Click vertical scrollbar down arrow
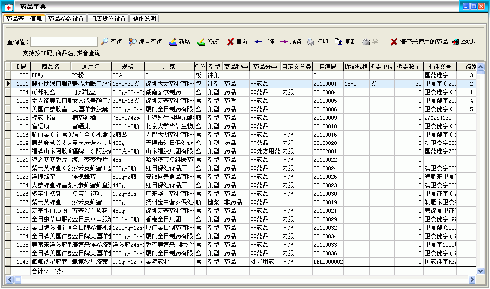Image resolution: width=490 pixels, height=289 pixels. point(481,271)
